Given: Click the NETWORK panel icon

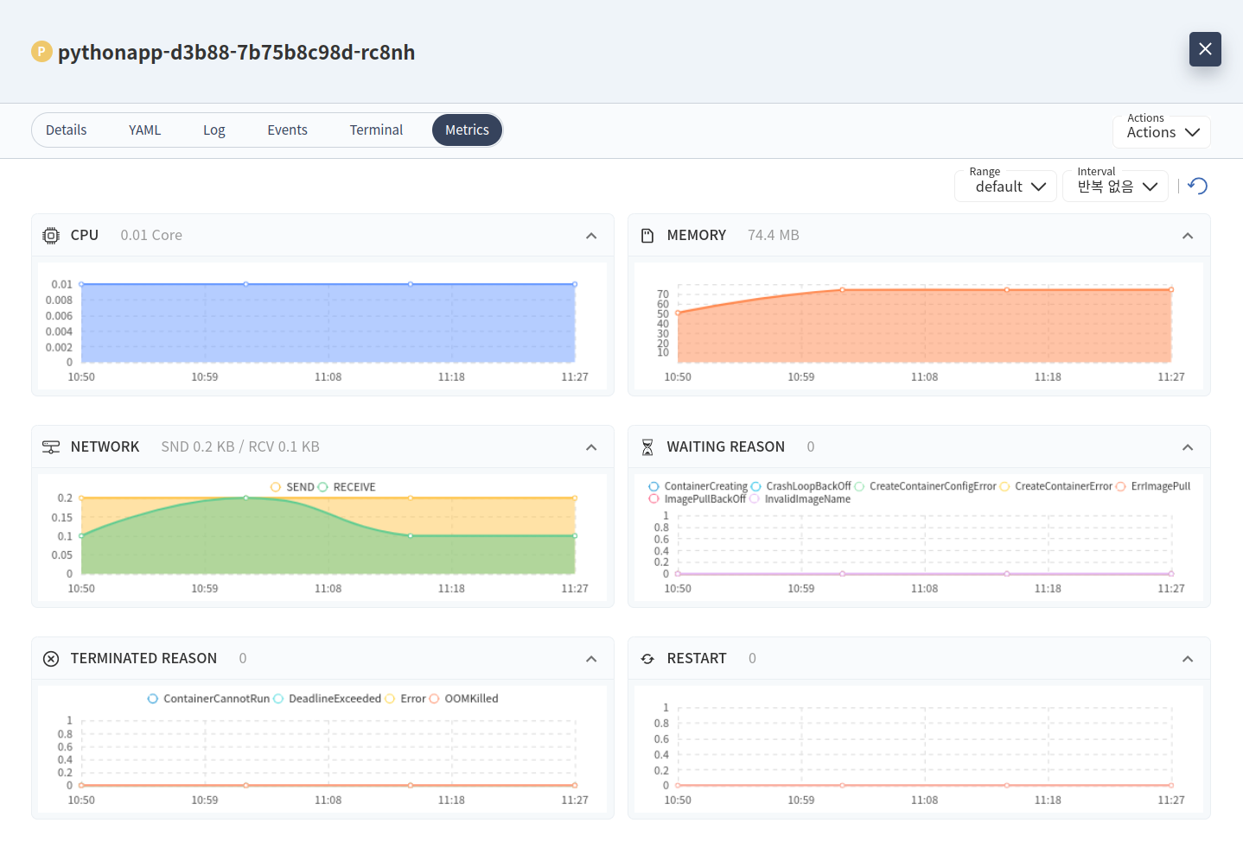Looking at the screenshot, I should point(51,447).
